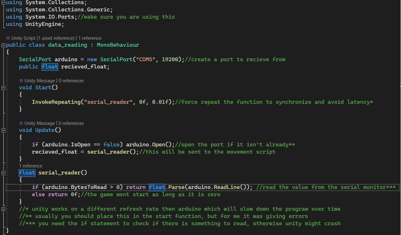Open "1 reference" lens above serial_reader method

point(30,166)
